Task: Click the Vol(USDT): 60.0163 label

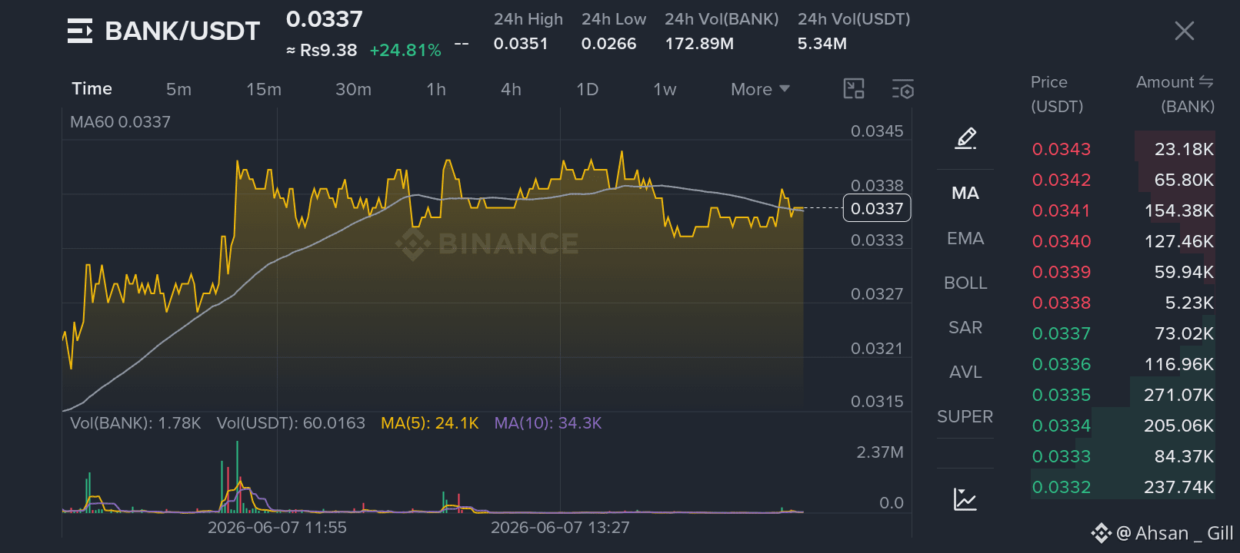Action: (x=291, y=423)
